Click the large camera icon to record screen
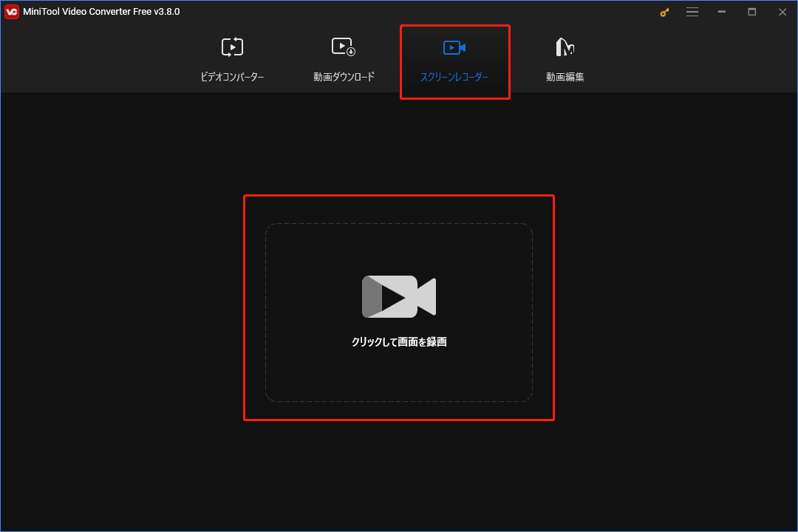This screenshot has height=532, width=798. [399, 296]
